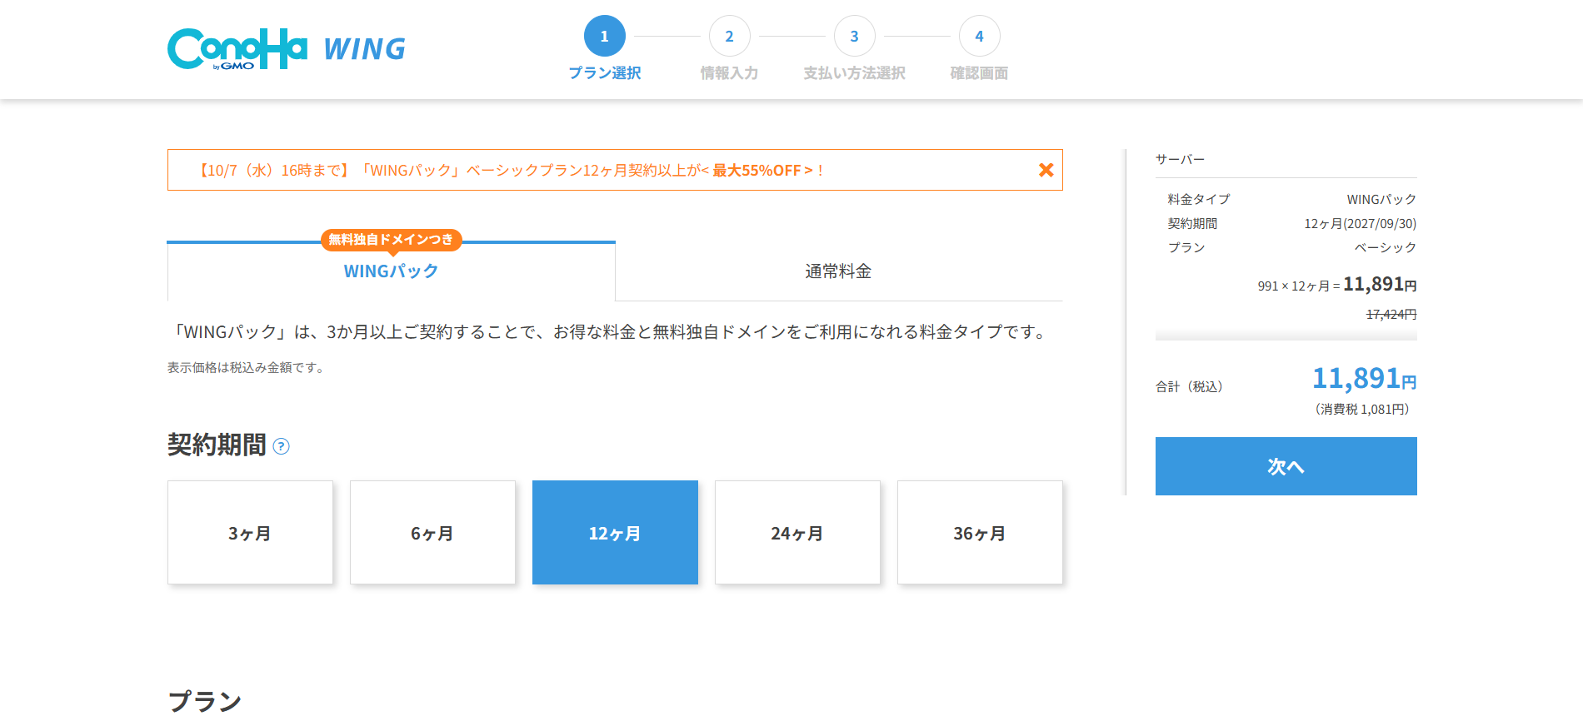Switch to the 通常料金 tab

point(839,271)
